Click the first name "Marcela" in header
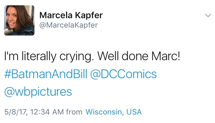The width and height of the screenshot is (215, 123). click(55, 15)
